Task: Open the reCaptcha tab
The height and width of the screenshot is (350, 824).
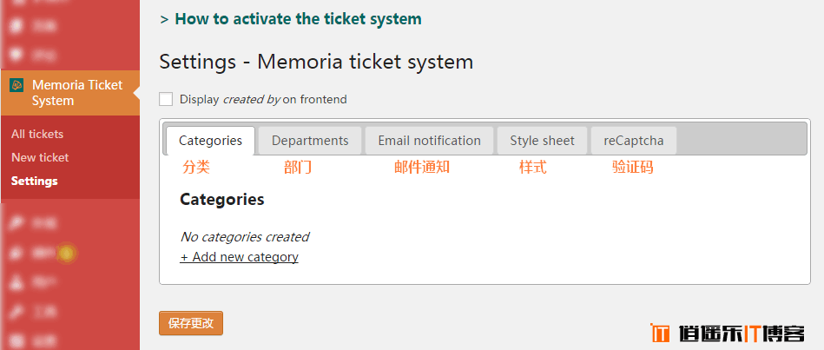Action: click(x=634, y=141)
